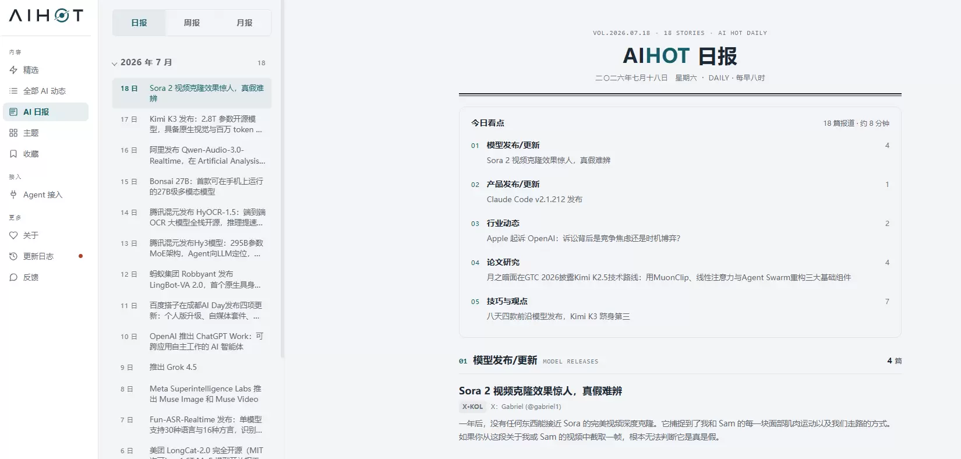Open 14 日 HyOCR-1.5 report
Image resolution: width=961 pixels, height=459 pixels.
pyautogui.click(x=192, y=217)
